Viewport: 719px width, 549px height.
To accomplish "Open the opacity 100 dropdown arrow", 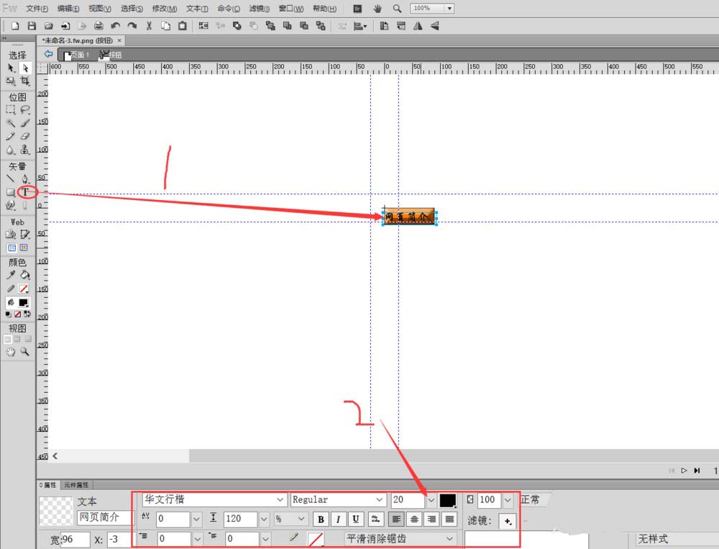I will (508, 499).
